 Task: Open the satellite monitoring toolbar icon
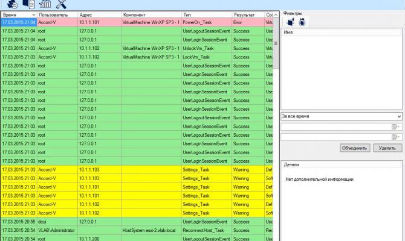(x=12, y=4)
